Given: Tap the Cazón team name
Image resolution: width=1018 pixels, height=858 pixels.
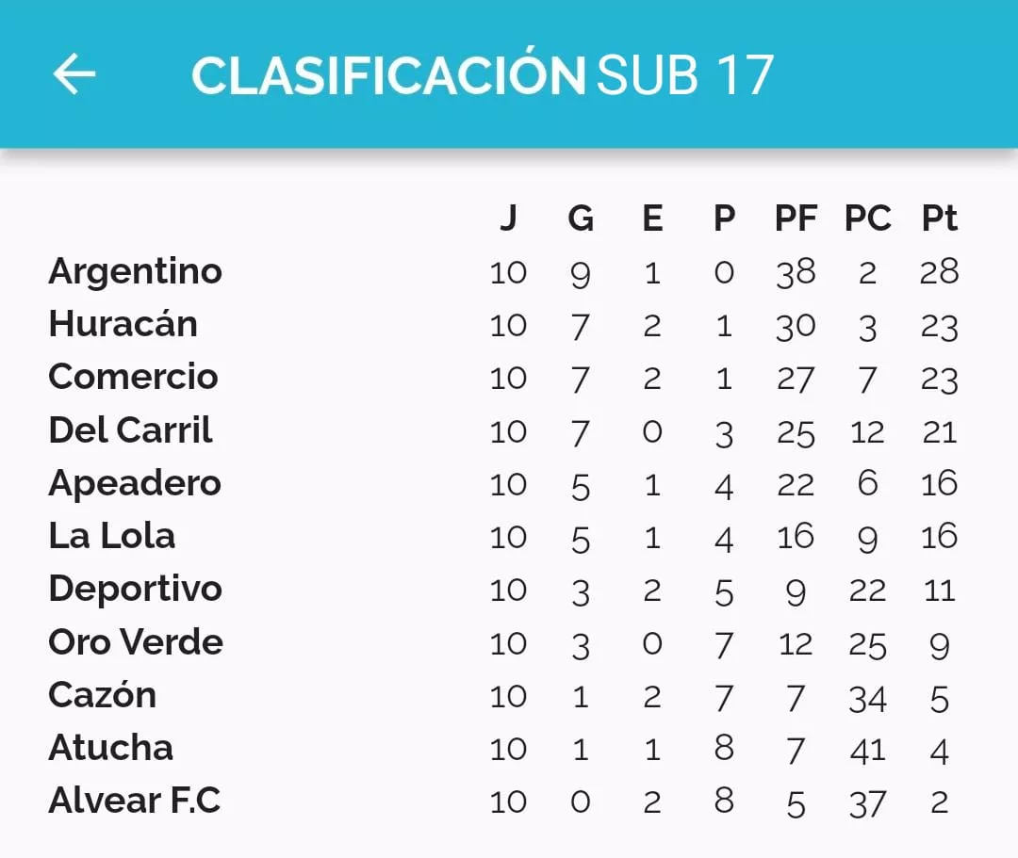Looking at the screenshot, I should [102, 695].
